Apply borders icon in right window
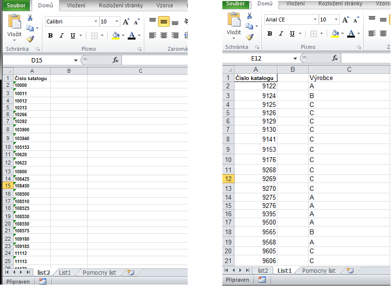 point(314,34)
